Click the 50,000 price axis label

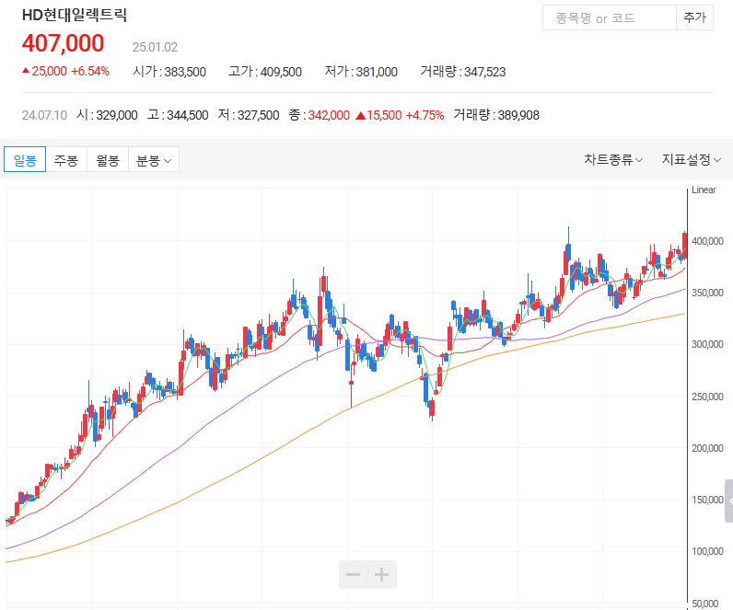point(705,604)
